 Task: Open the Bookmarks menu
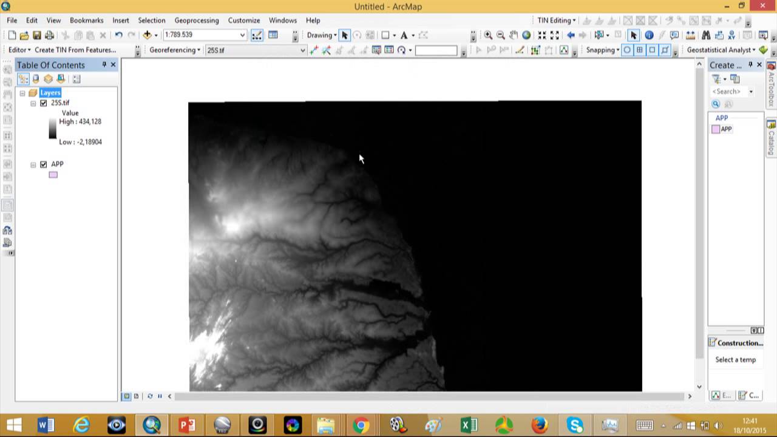click(x=86, y=20)
